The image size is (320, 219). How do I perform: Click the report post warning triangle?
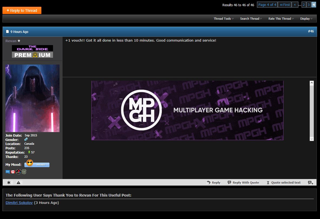18,182
